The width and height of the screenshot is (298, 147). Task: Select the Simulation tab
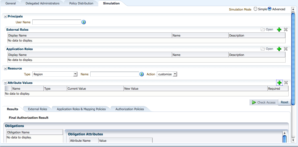(111, 3)
